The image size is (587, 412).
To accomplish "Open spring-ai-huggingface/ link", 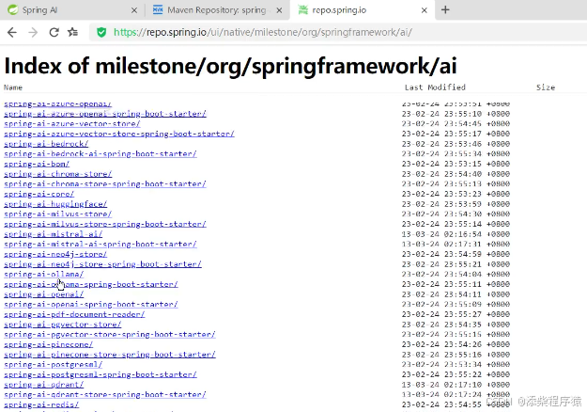I will click(x=55, y=204).
